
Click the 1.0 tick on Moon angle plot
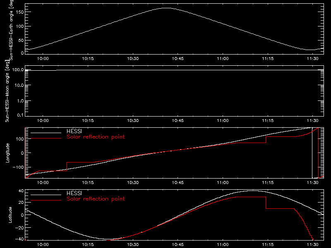tap(20, 101)
